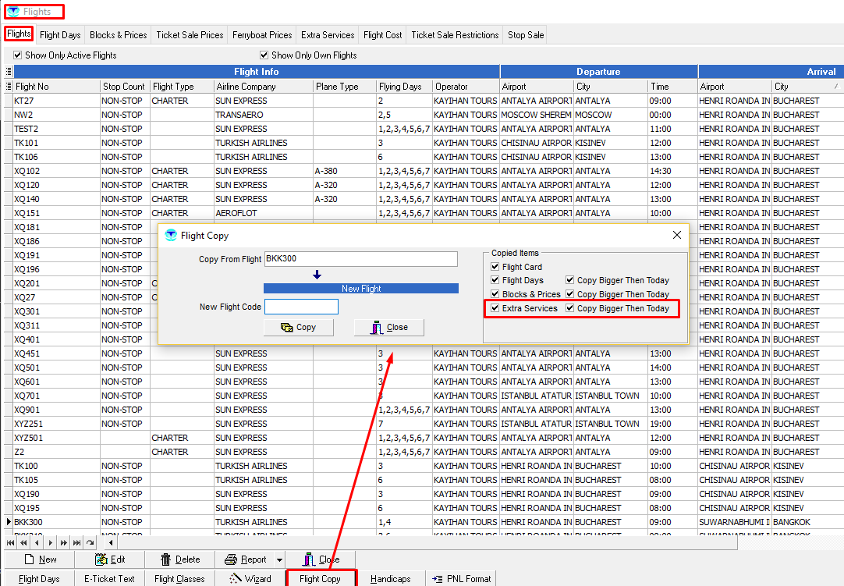Viewport: 844px width, 586px height.
Task: Click the sort arrow on Arrival City column
Action: pyautogui.click(x=836, y=87)
